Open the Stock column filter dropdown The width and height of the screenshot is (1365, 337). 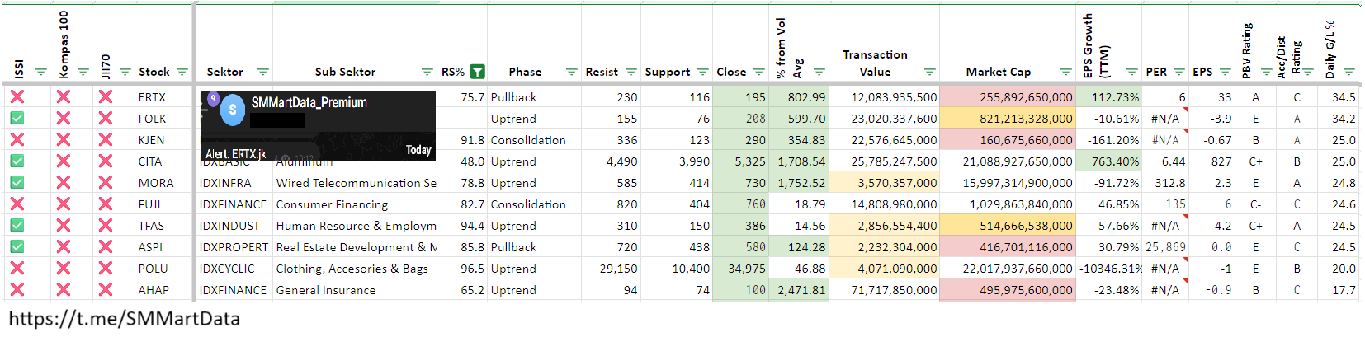182,73
